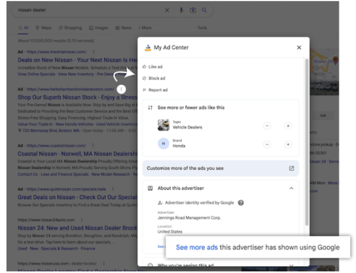Click View New Inventory sitelink
This screenshot has width=356, height=273.
pos(76,74)
